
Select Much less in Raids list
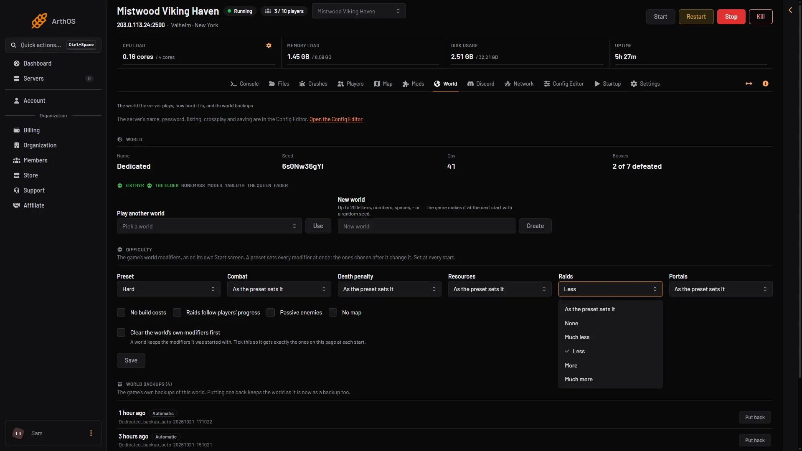pos(610,337)
